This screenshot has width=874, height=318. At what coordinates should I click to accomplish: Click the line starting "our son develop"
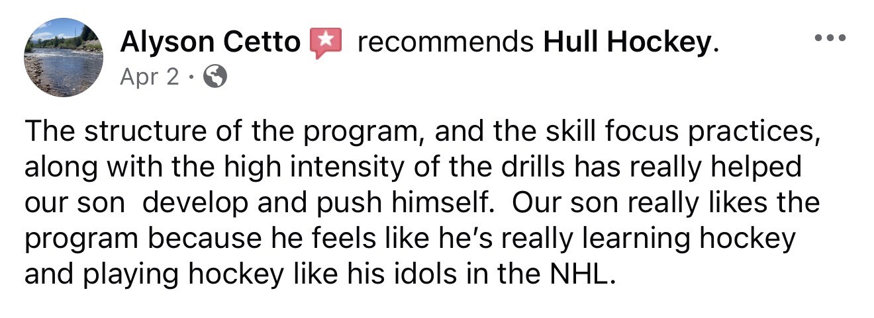click(422, 203)
